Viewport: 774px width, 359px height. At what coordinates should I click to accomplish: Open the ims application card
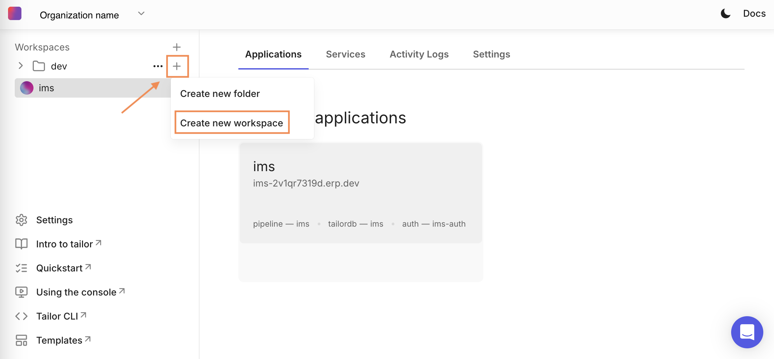click(x=361, y=193)
